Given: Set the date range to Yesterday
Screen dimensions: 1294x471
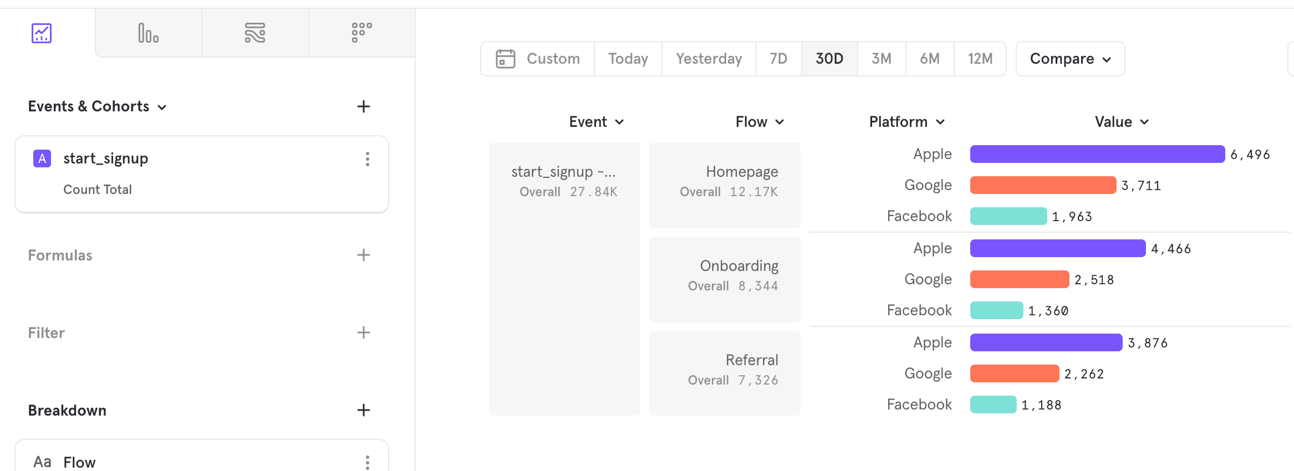Looking at the screenshot, I should pyautogui.click(x=709, y=59).
